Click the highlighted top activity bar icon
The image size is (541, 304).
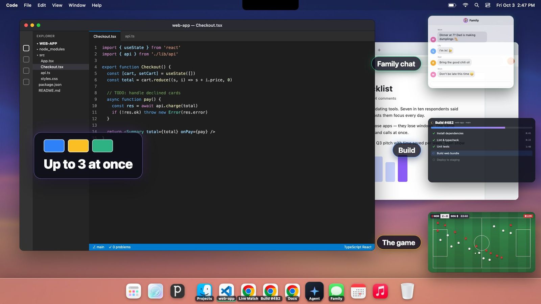coord(26,48)
